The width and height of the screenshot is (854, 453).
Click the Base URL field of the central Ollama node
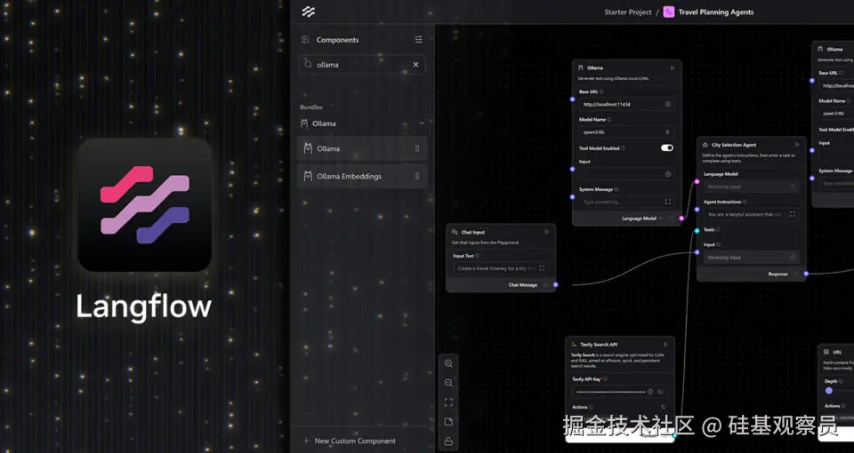tap(626, 104)
